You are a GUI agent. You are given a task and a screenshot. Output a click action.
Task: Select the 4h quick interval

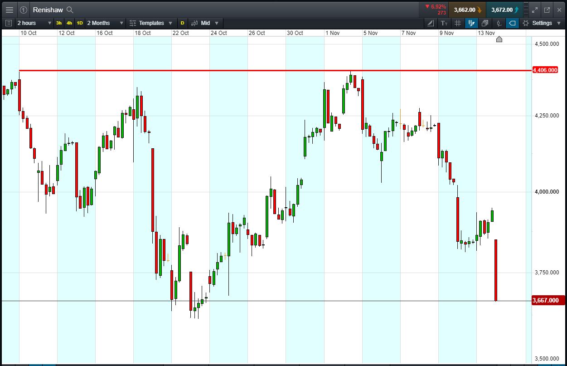click(x=69, y=23)
